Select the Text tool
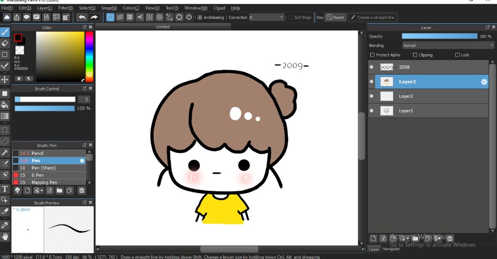The image size is (497, 259). (x=5, y=189)
